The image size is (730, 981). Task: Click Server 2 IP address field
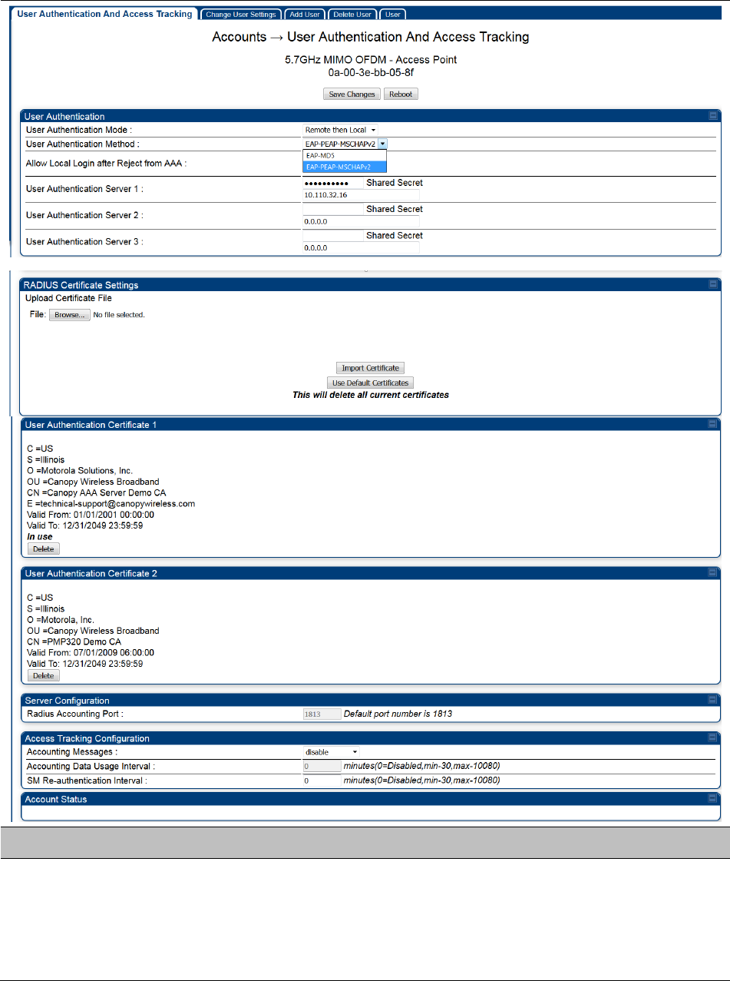pyautogui.click(x=361, y=221)
